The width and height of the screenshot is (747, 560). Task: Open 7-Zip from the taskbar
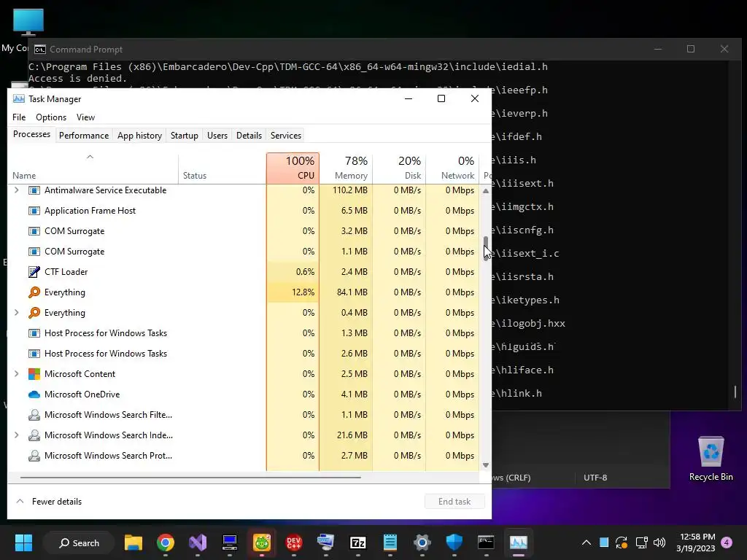click(357, 542)
